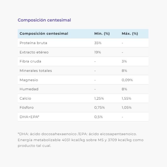Click the 19% minimum value
167x167 pixels.
pos(98,52)
